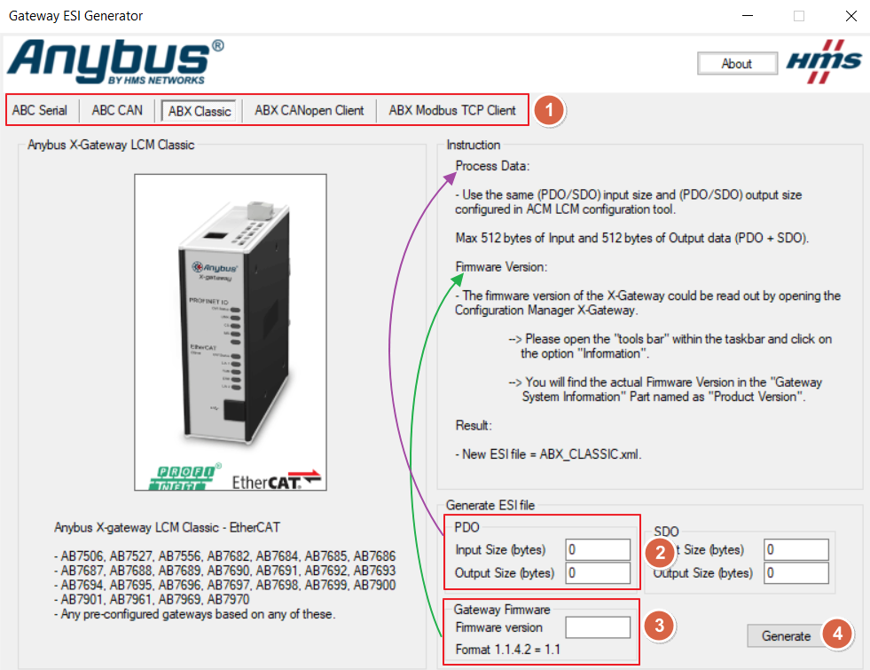Close the Gateway ESI Generator window
The width and height of the screenshot is (870, 670).
click(x=851, y=16)
